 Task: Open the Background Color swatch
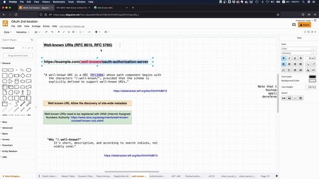313,81
